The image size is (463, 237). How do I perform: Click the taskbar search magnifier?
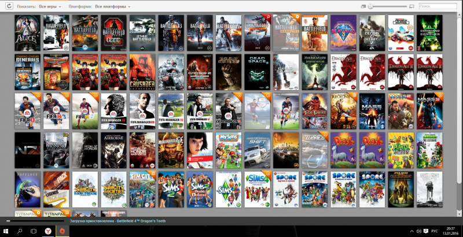click(20, 231)
